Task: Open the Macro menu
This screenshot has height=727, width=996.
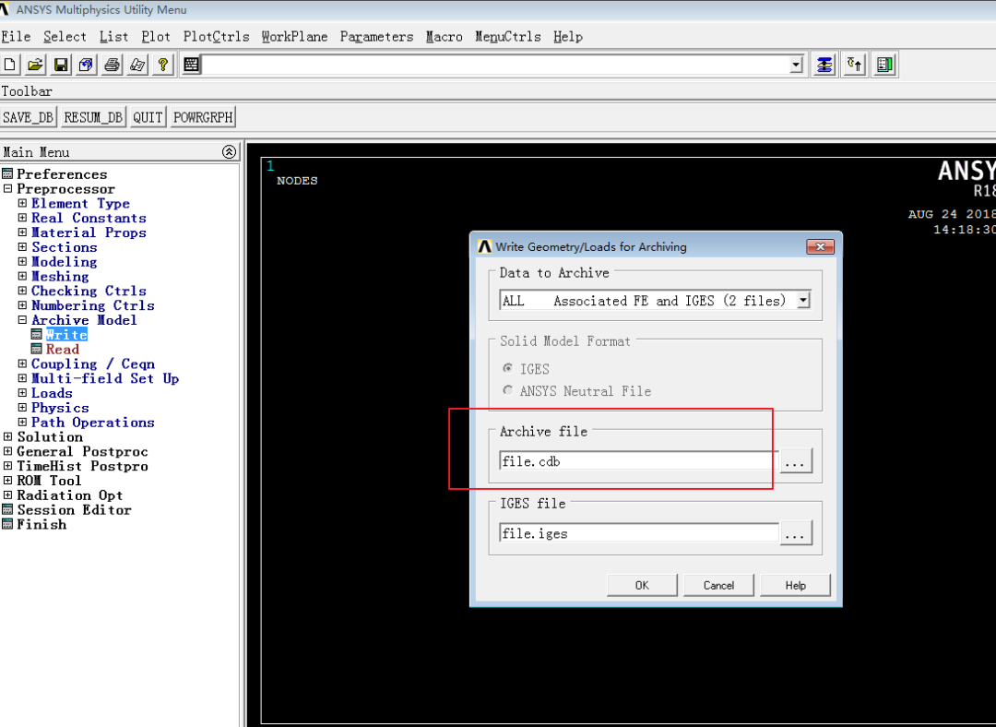Action: (444, 37)
